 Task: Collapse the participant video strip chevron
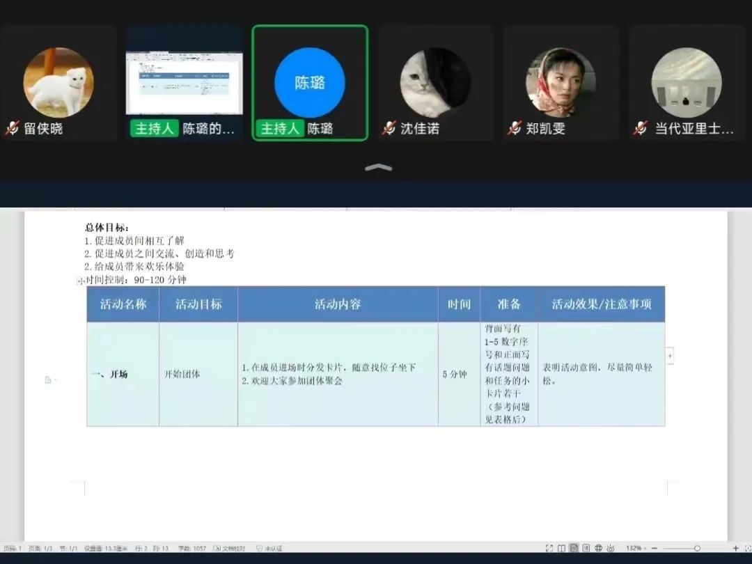pos(378,167)
